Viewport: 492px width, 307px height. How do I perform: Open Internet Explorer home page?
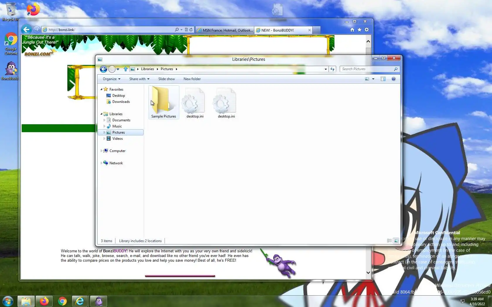pos(352,30)
